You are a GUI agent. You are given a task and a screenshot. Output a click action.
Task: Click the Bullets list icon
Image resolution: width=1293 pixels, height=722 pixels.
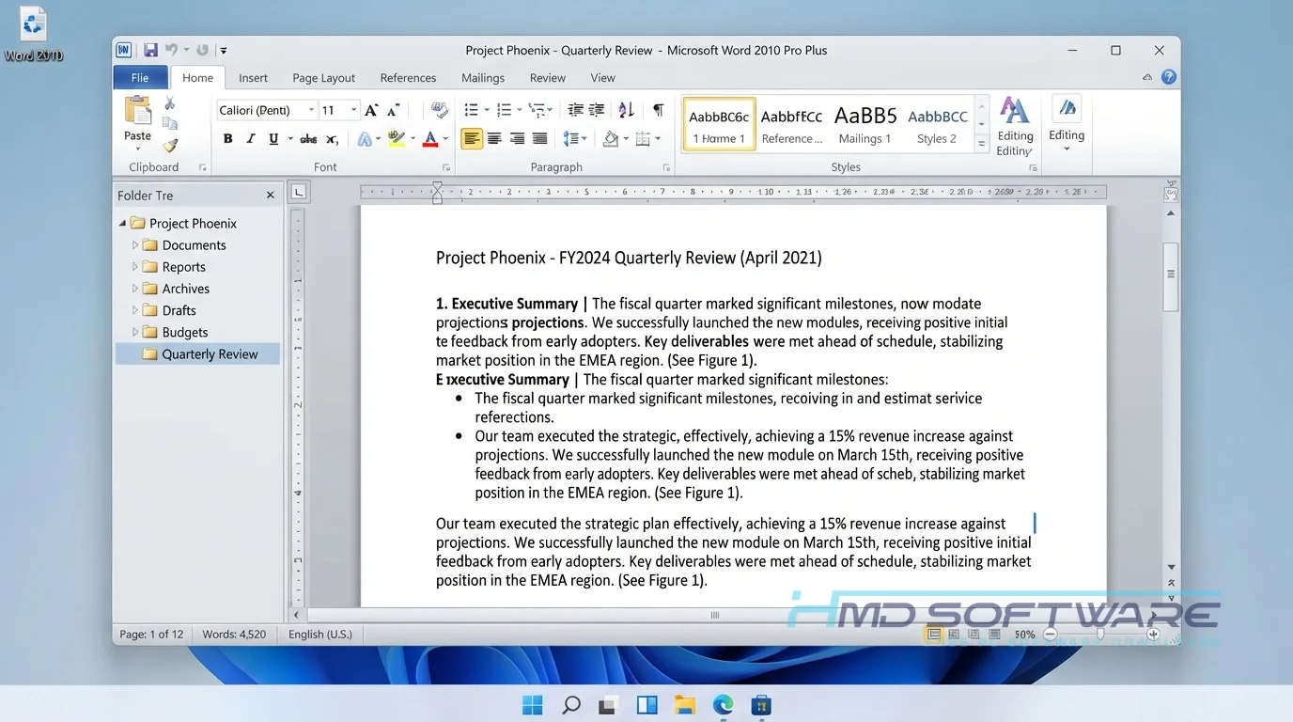pyautogui.click(x=472, y=110)
